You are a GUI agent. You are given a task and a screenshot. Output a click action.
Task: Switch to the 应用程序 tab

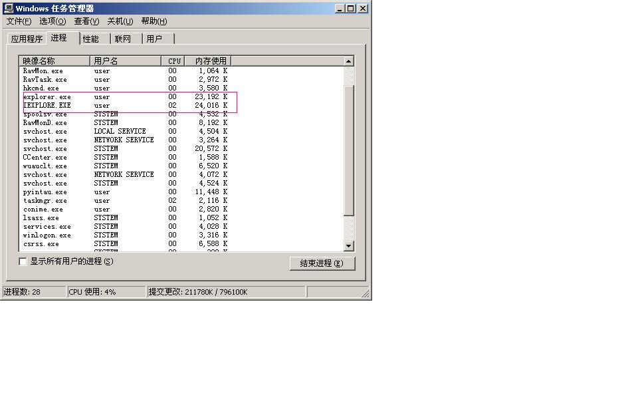(x=27, y=39)
